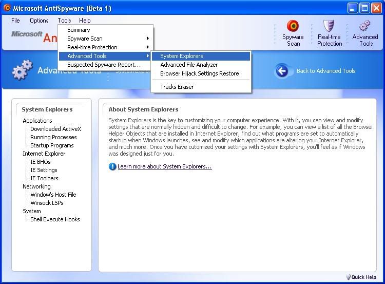Click the Real-time Protection toolbar label
The height and width of the screenshot is (284, 385).
point(329,40)
